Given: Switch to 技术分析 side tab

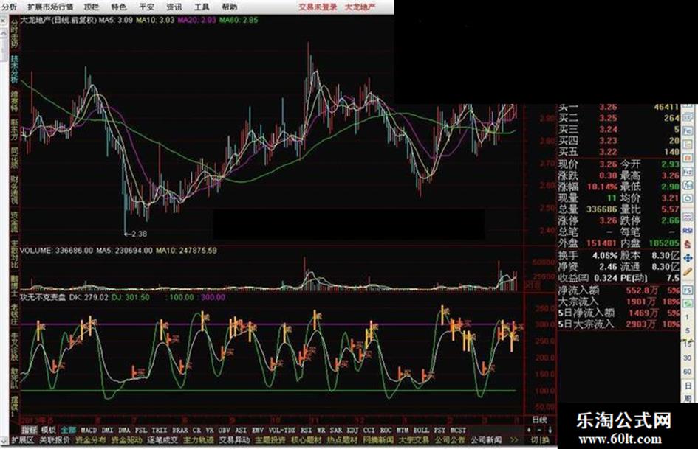Looking at the screenshot, I should [x=14, y=70].
